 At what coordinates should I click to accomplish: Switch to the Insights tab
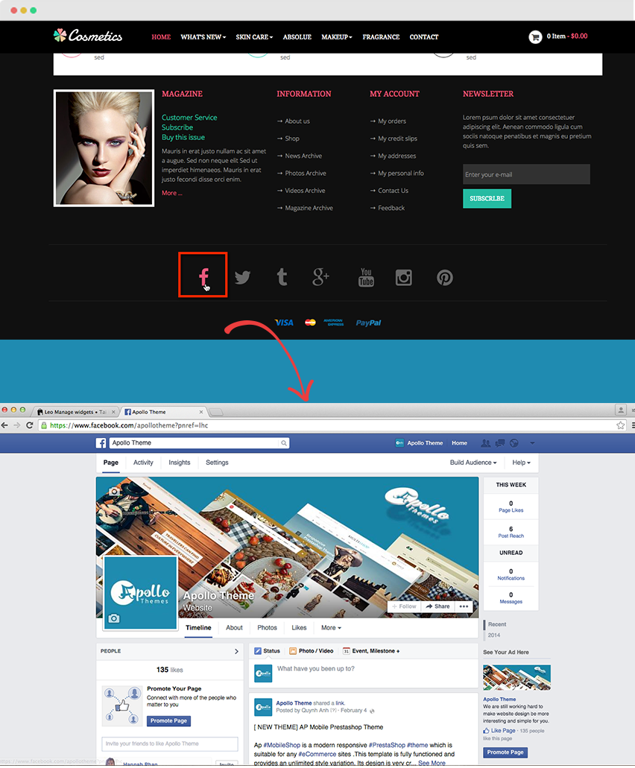coord(179,463)
